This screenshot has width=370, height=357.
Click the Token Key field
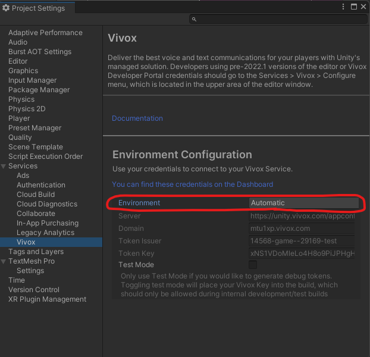(x=302, y=253)
